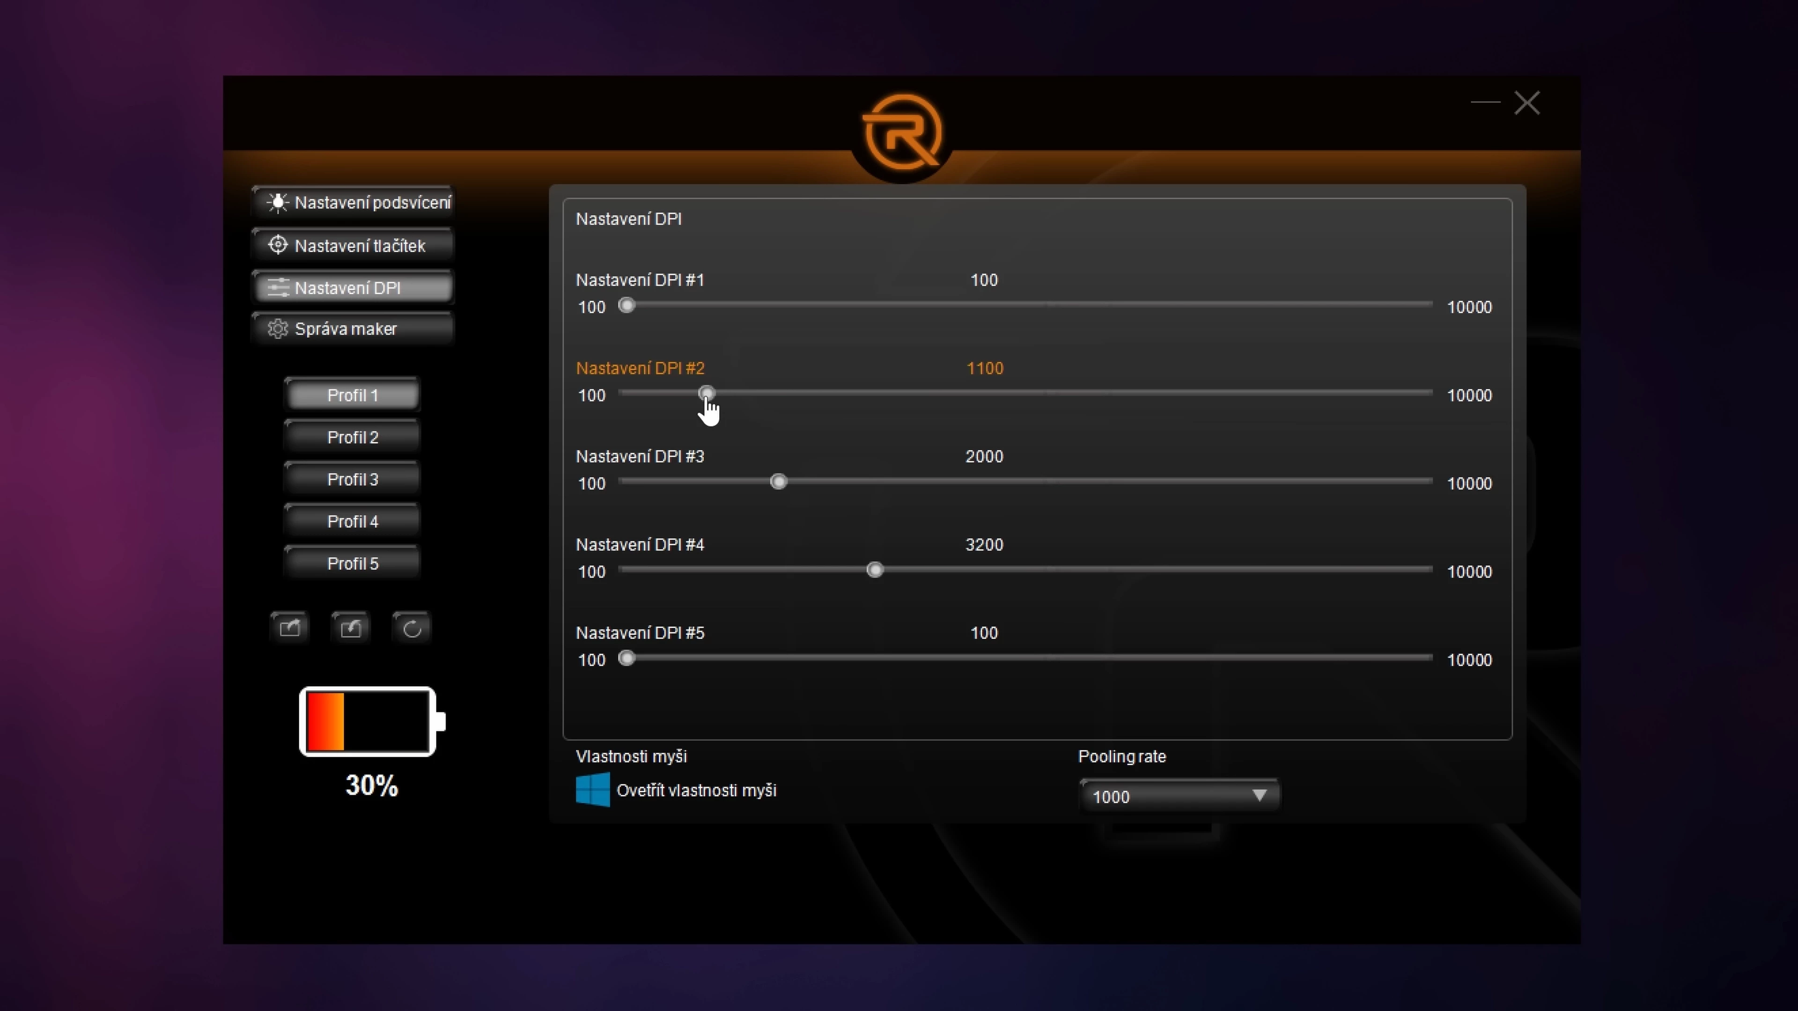
Task: Click the Nastavení DPI #4 label
Action: point(640,544)
